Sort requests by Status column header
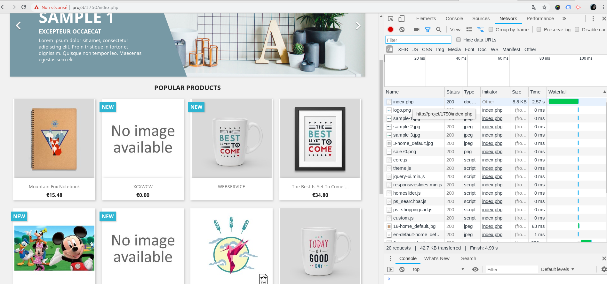Screen dimensions: 607x284 (x=453, y=92)
